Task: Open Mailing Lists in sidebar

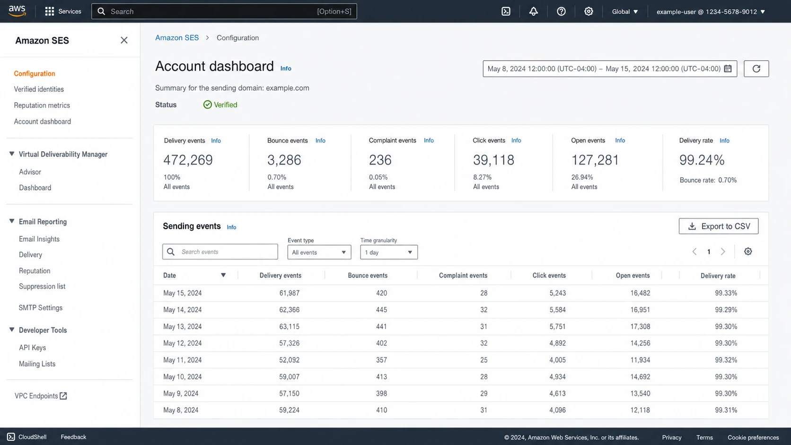Action: [x=37, y=364]
